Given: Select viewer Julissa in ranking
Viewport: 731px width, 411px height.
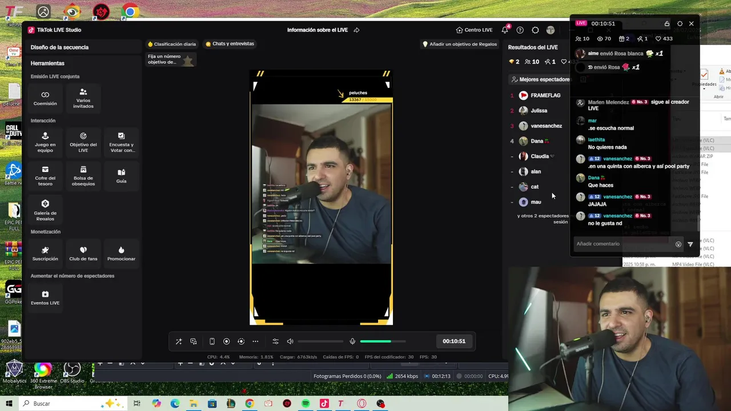Looking at the screenshot, I should point(540,111).
